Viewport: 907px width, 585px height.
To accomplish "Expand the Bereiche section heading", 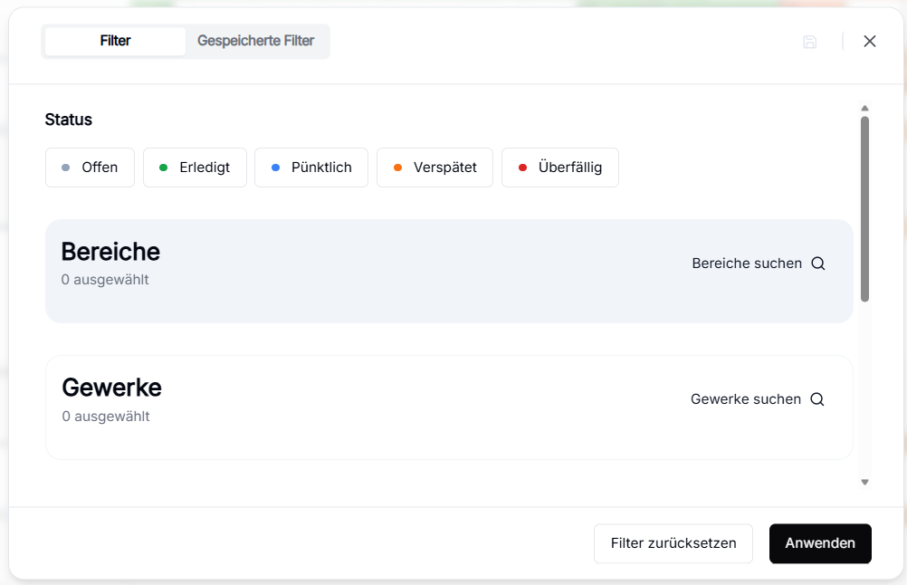I will click(x=110, y=252).
